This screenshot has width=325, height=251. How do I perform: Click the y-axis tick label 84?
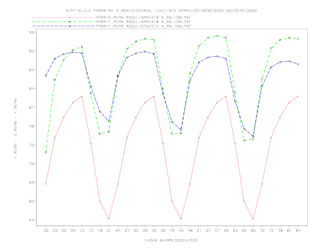31,89
